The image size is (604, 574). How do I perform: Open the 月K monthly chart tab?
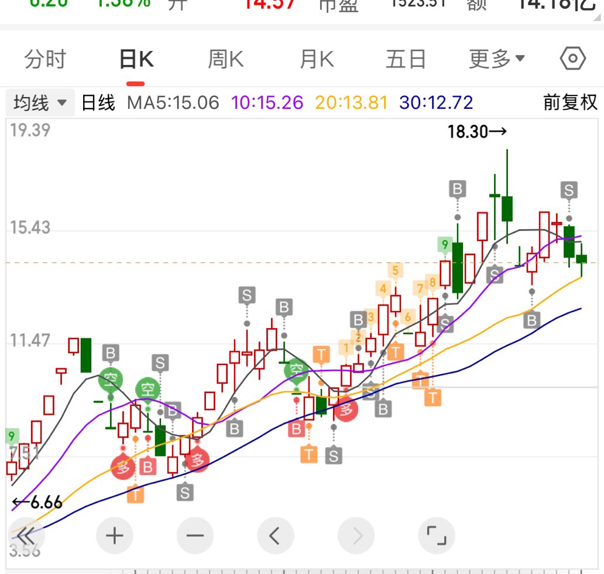[317, 59]
